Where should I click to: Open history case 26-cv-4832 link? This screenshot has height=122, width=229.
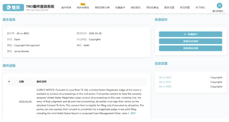[165, 77]
